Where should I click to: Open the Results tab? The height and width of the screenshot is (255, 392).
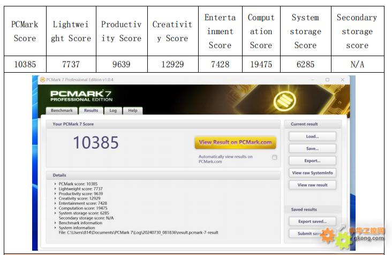pos(91,111)
